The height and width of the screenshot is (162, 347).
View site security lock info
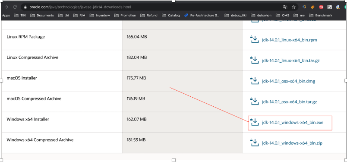(x=25, y=7)
